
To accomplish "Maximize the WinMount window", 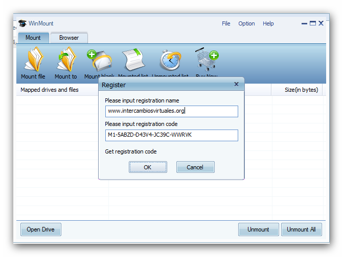I will (x=313, y=23).
